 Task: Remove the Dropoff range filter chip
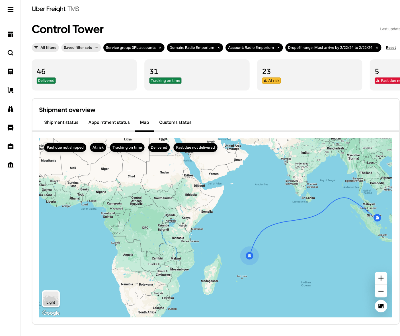click(x=377, y=48)
